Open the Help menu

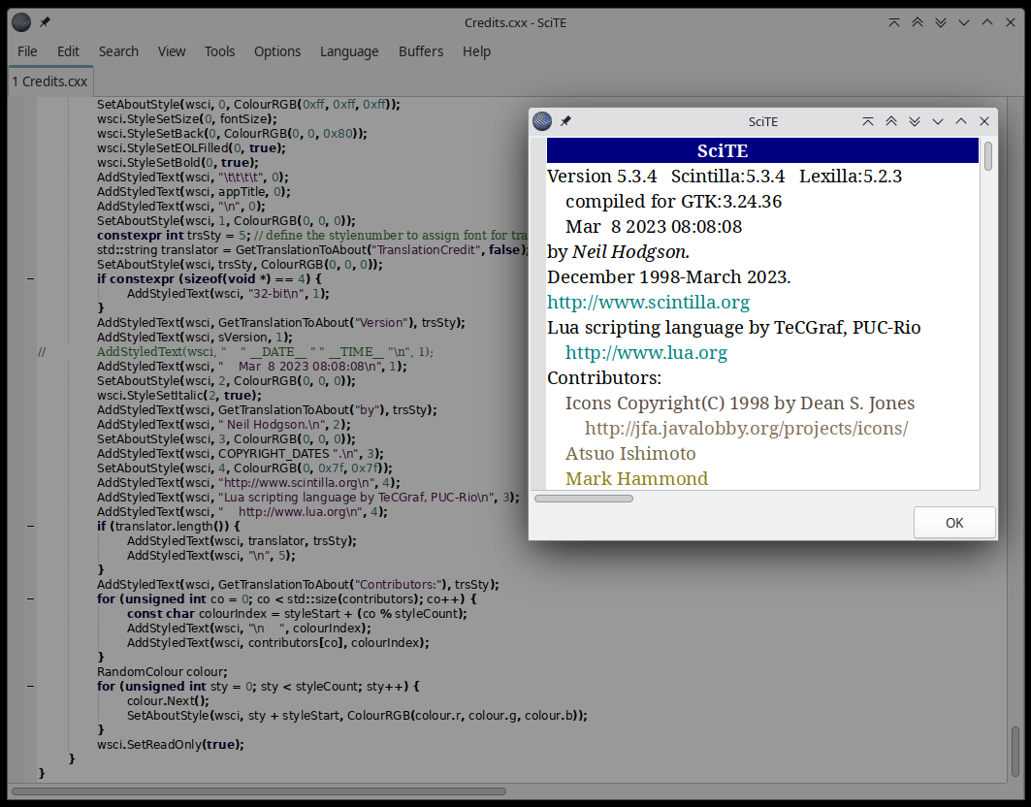click(477, 51)
